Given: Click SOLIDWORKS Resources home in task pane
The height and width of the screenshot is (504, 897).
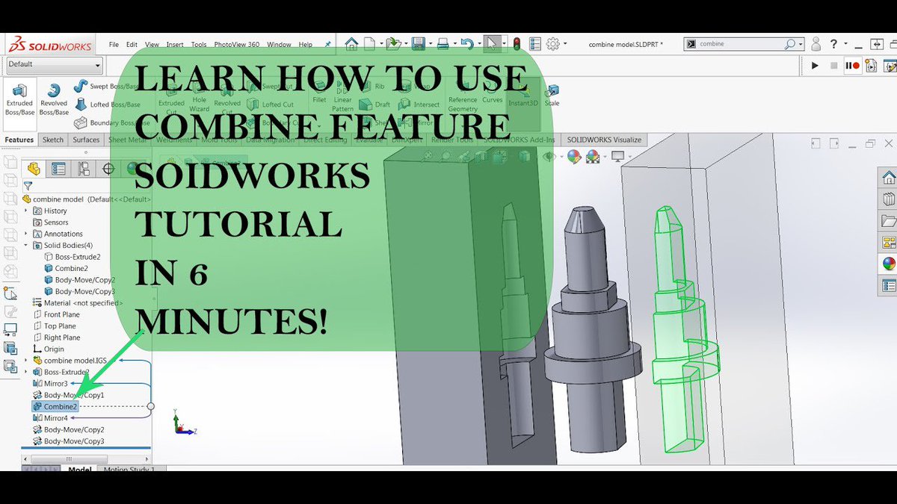Looking at the screenshot, I should 888,177.
